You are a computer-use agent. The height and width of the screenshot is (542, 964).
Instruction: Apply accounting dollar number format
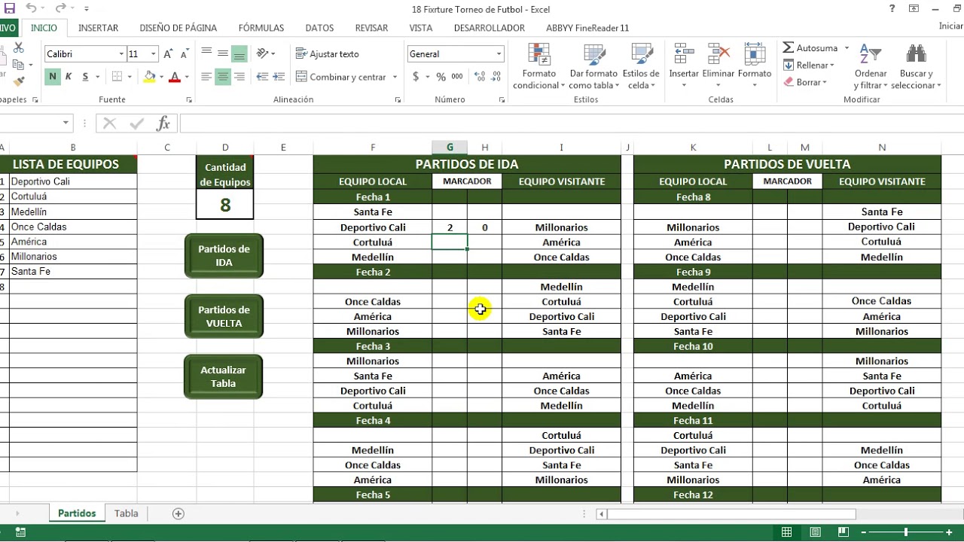click(416, 77)
